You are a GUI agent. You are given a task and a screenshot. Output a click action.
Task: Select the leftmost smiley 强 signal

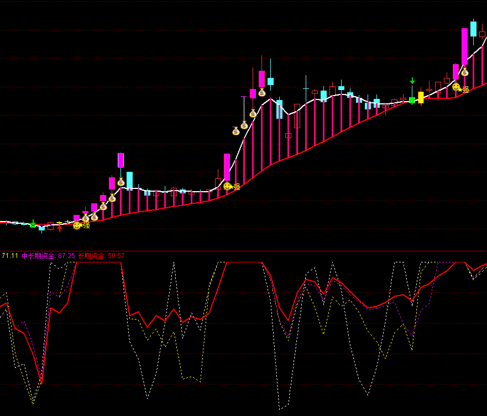pyautogui.click(x=77, y=225)
